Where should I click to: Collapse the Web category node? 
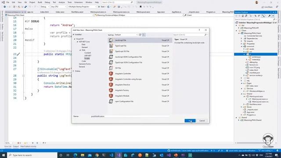tap(80, 50)
